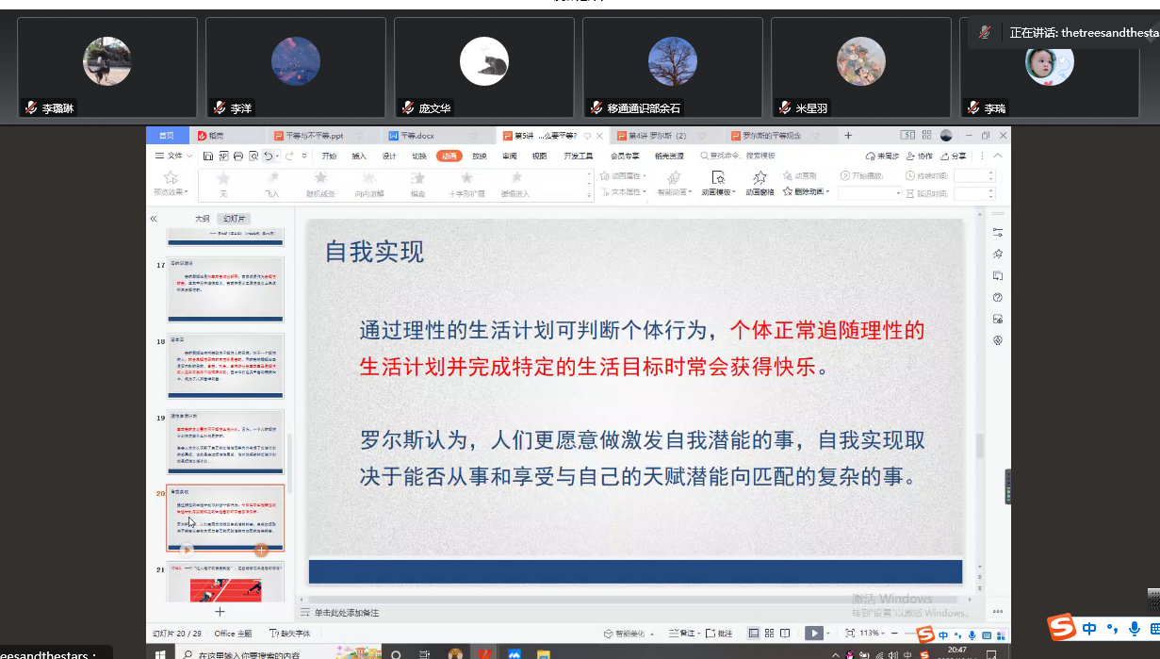Click the 动画窗格 animation pane icon
The height and width of the screenshot is (659, 1160).
(760, 181)
